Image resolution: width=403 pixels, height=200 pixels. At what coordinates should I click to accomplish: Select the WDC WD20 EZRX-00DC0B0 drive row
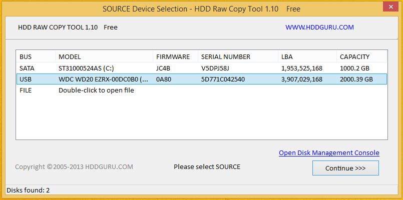pos(201,79)
